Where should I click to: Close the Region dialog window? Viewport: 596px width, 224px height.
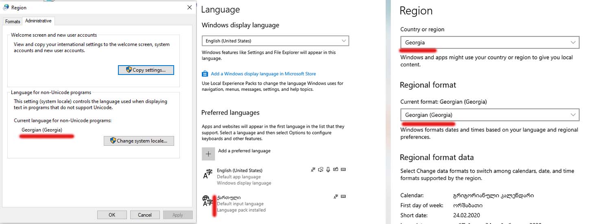click(189, 7)
